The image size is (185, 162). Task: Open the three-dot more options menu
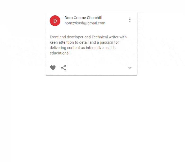coord(130,20)
